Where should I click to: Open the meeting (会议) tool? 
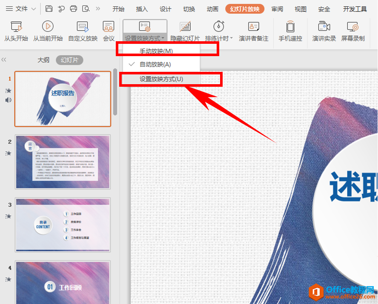tap(109, 31)
